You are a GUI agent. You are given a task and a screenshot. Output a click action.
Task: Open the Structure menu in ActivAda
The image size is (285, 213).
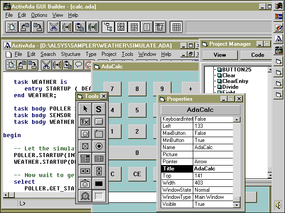70,54
